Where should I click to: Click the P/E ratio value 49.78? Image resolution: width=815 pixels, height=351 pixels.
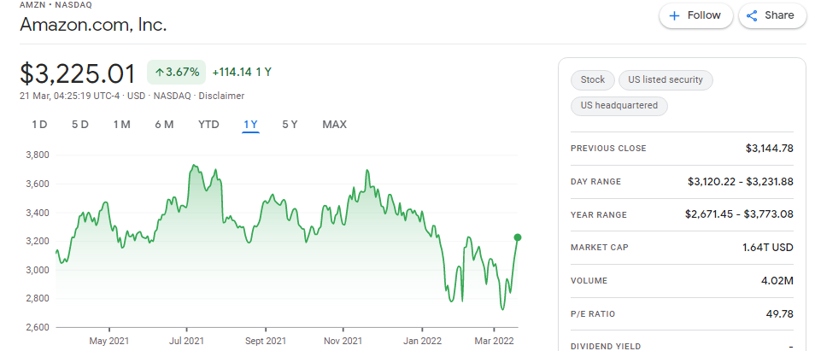(780, 313)
